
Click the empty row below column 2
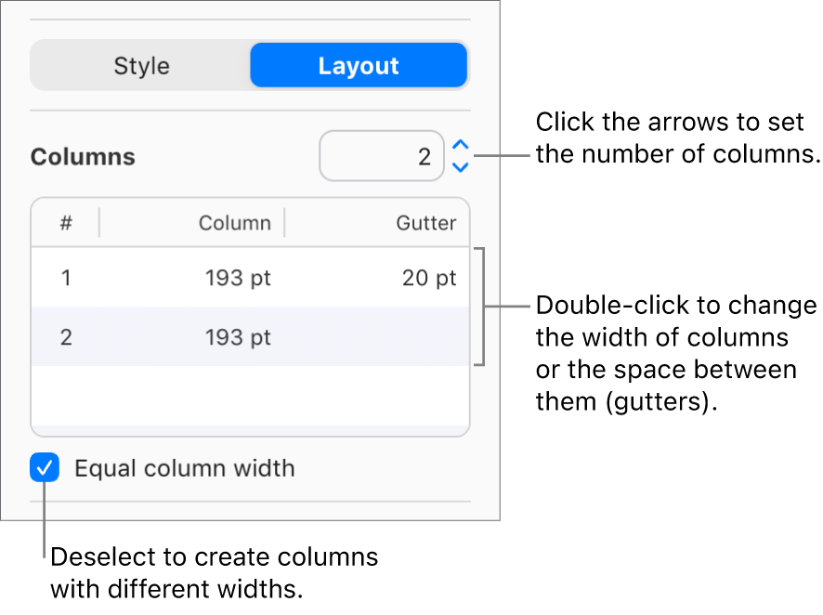coord(251,395)
